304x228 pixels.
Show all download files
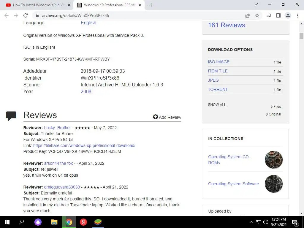pyautogui.click(x=217, y=105)
